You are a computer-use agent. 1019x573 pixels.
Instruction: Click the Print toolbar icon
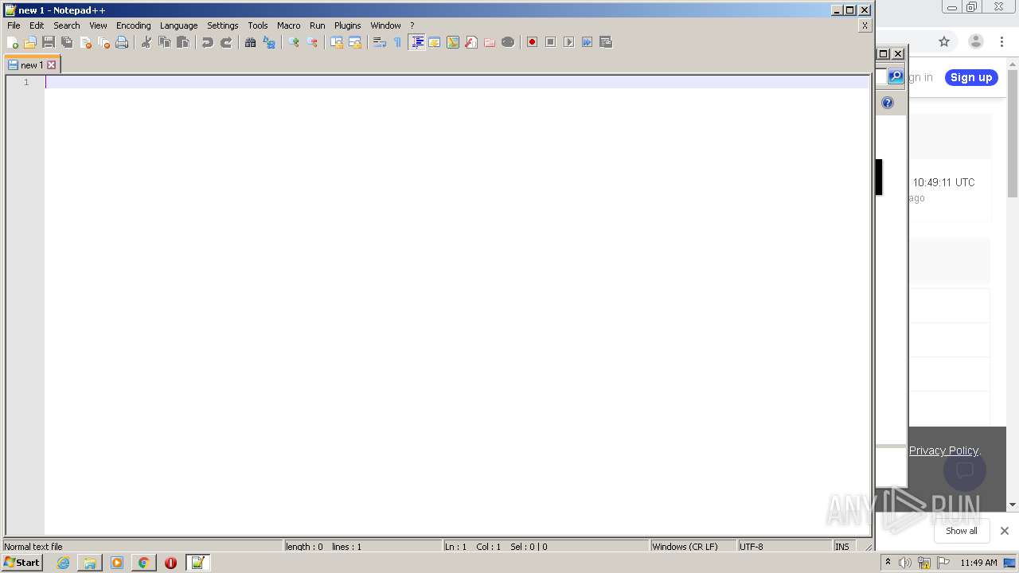tap(122, 42)
